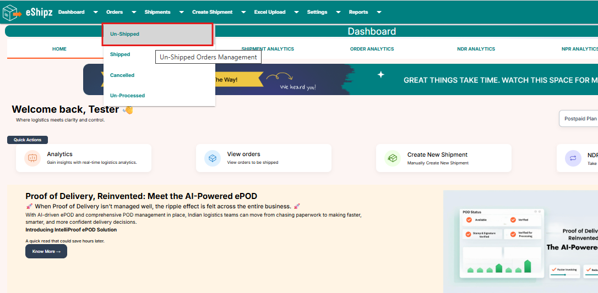Click Create Shipment in the top navigation
This screenshot has width=598, height=293.
point(212,12)
